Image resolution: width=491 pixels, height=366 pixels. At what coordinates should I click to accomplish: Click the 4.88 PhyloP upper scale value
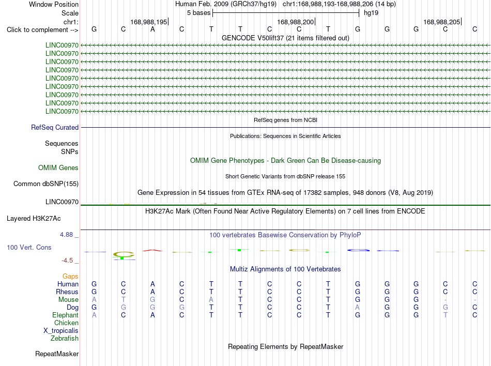[66, 235]
